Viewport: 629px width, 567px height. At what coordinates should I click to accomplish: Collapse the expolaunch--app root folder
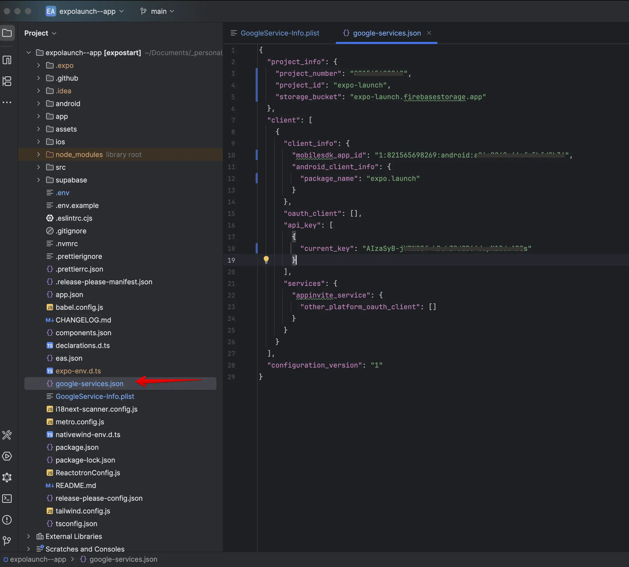pos(29,53)
